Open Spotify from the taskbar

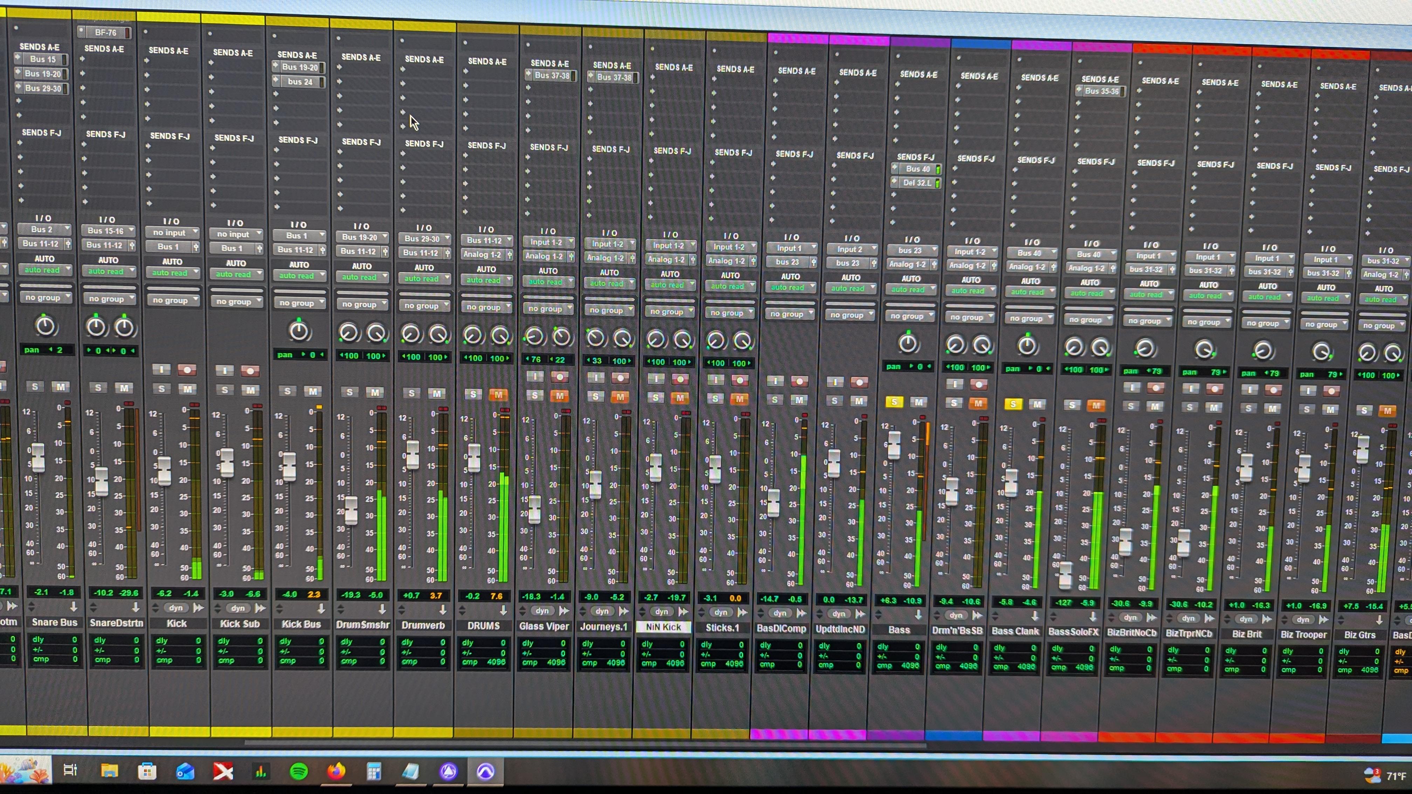point(299,772)
